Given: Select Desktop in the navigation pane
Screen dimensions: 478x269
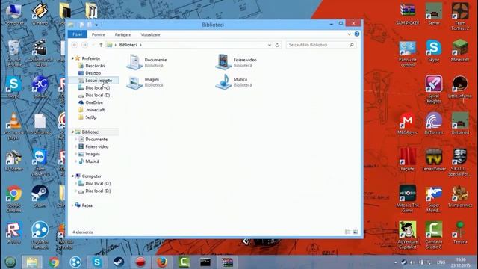Looking at the screenshot, I should (93, 73).
